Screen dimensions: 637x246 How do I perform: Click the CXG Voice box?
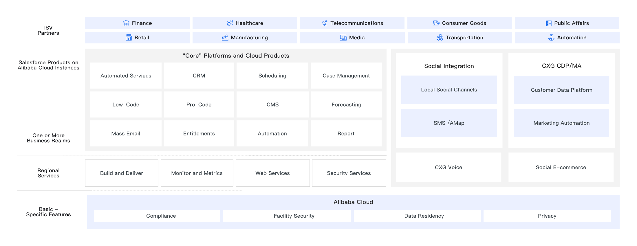(449, 167)
